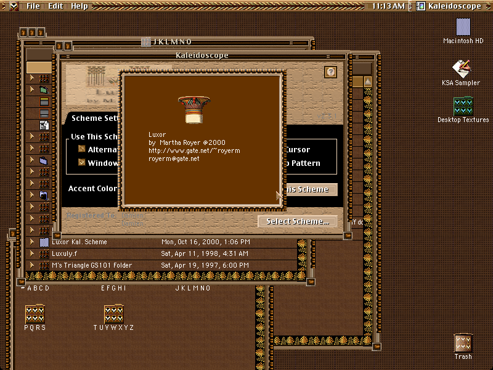Click the Accent Color label
Viewport: 493px width, 370px height.
(92, 189)
